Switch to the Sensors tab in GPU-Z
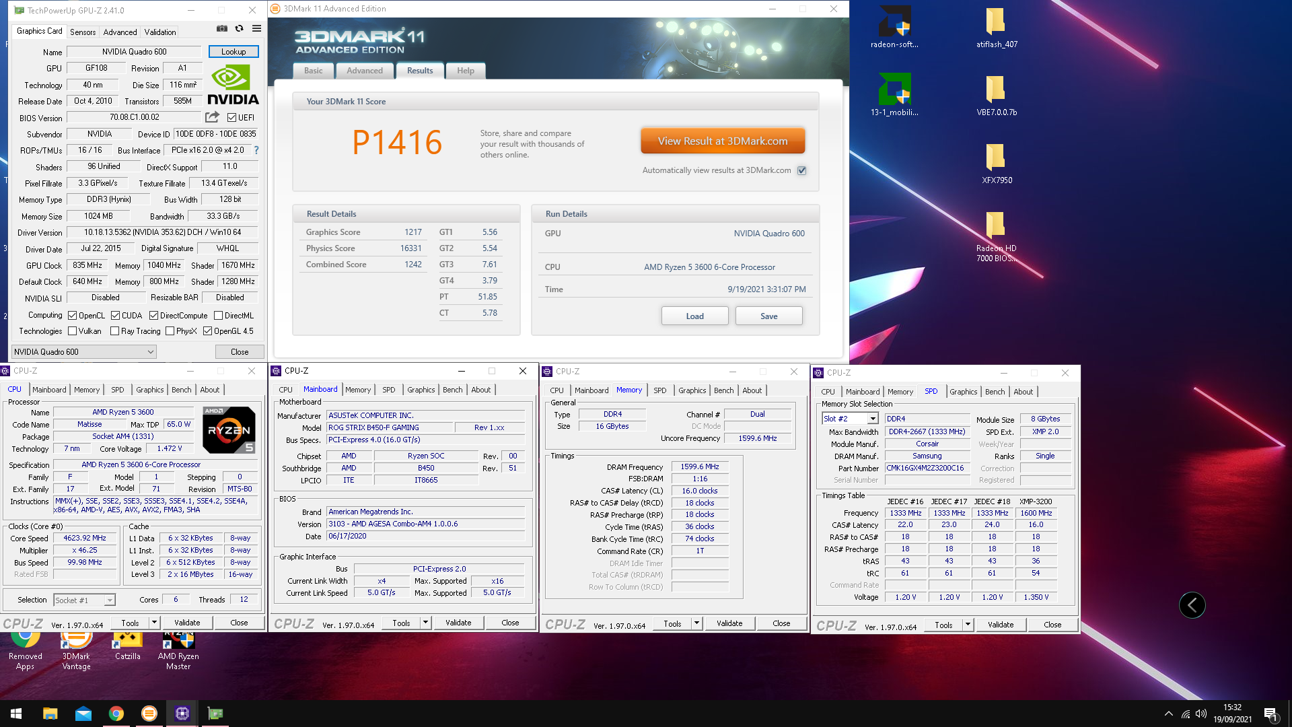The image size is (1292, 727). pos(83,32)
